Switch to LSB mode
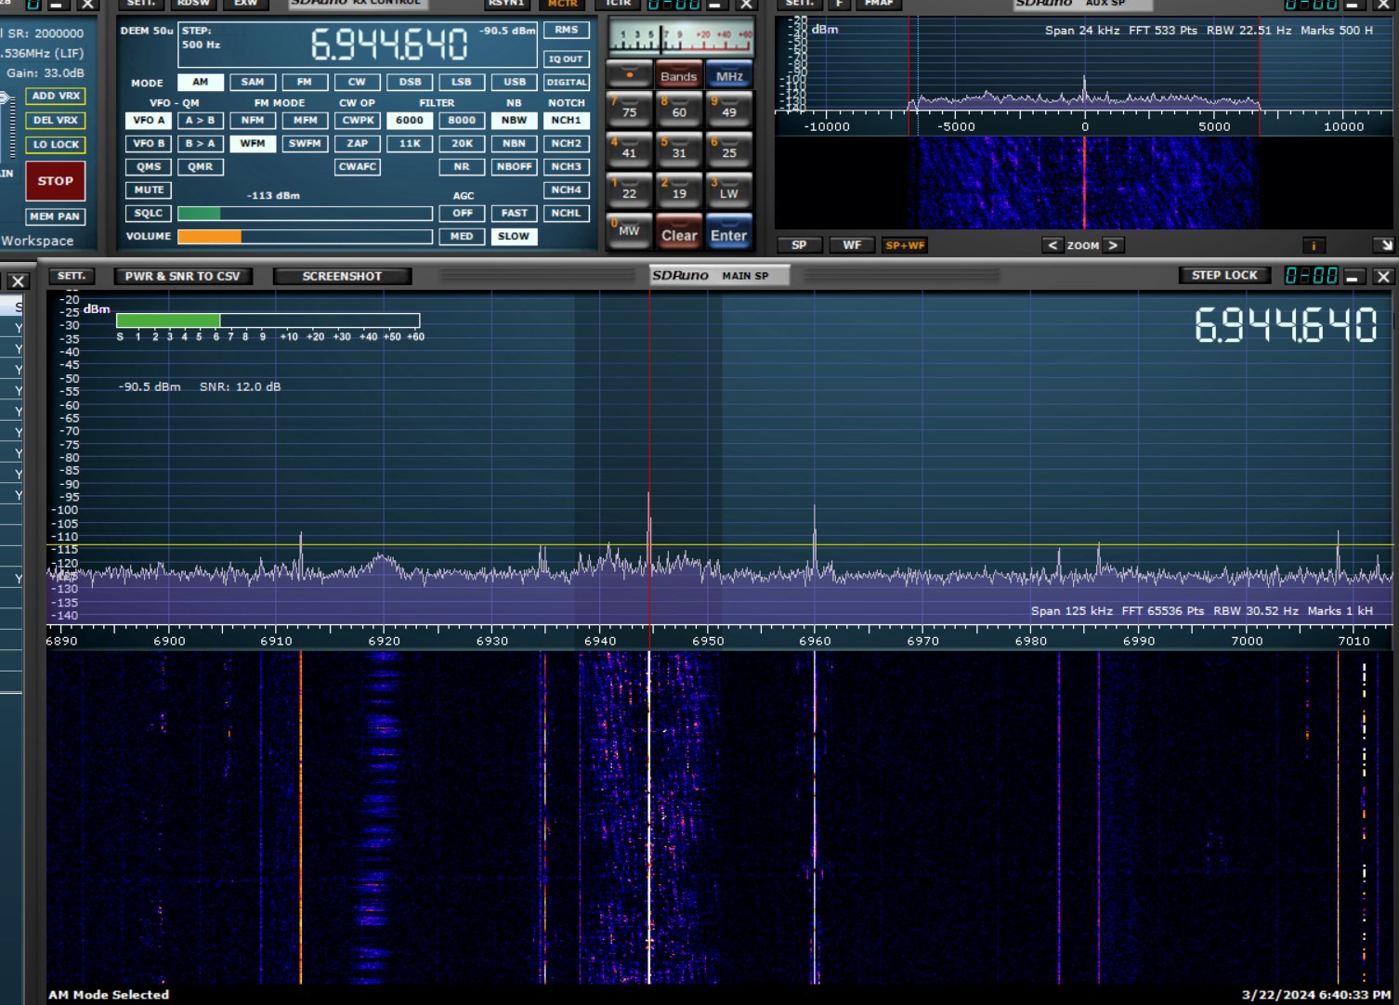Image resolution: width=1399 pixels, height=1005 pixels. point(462,82)
